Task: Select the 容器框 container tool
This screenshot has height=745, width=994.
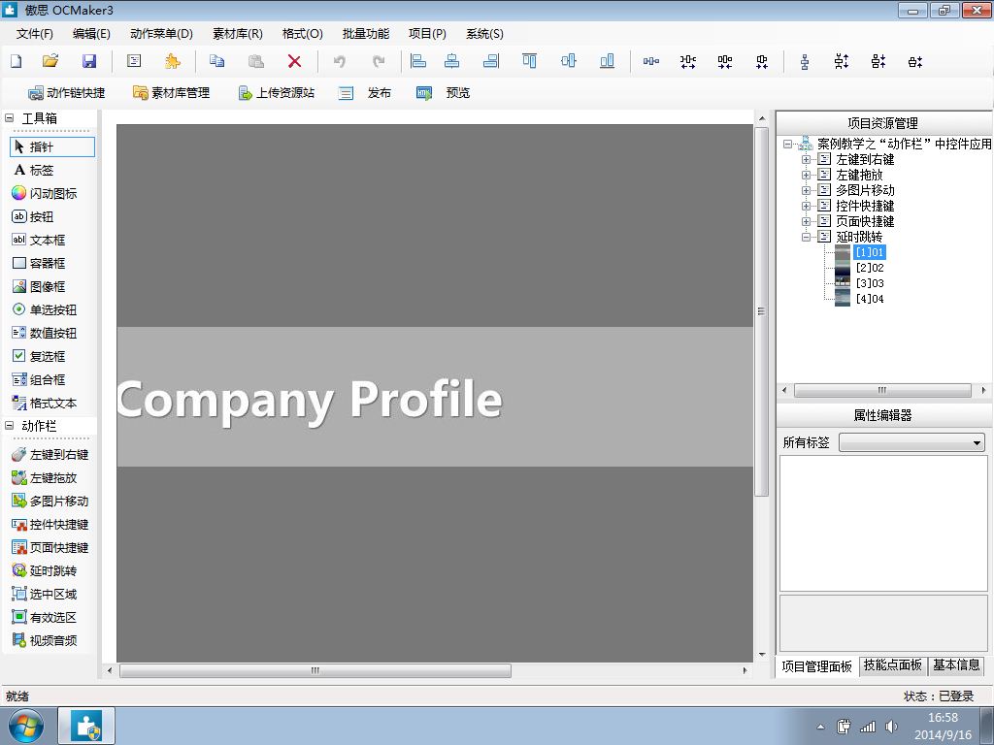Action: (x=39, y=263)
